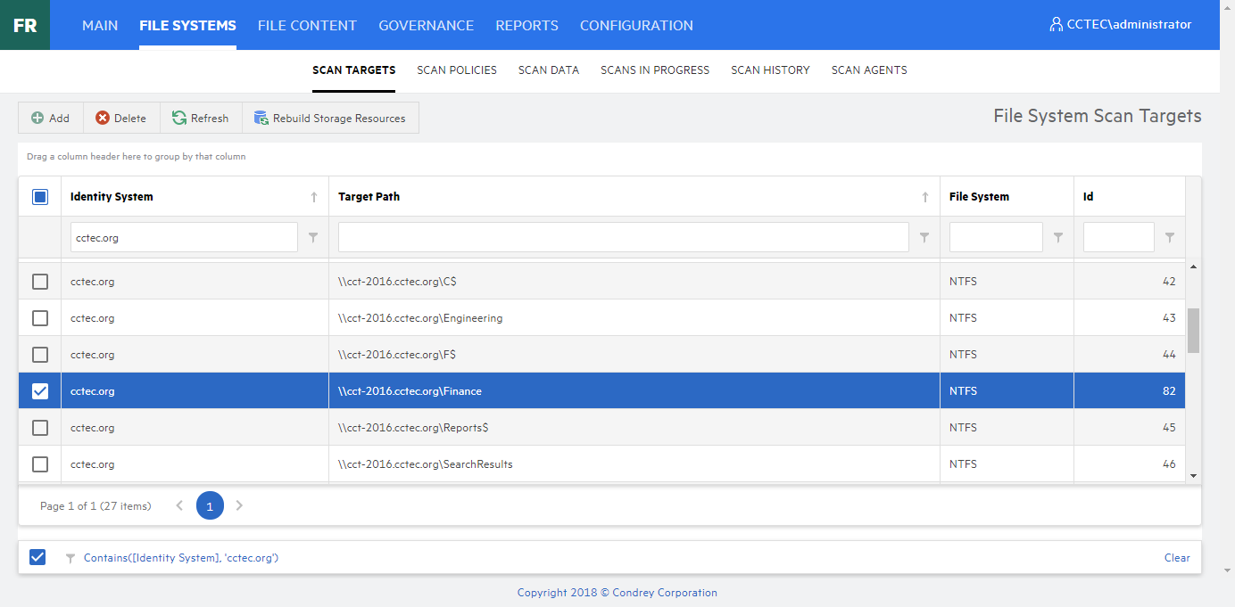Image resolution: width=1235 pixels, height=607 pixels.
Task: Click the Target Path filter input field
Action: point(623,237)
